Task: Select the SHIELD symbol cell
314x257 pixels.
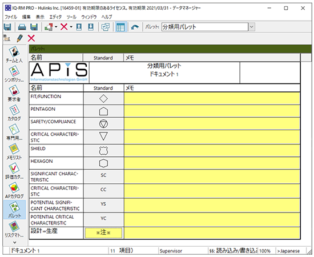Action: (103, 151)
